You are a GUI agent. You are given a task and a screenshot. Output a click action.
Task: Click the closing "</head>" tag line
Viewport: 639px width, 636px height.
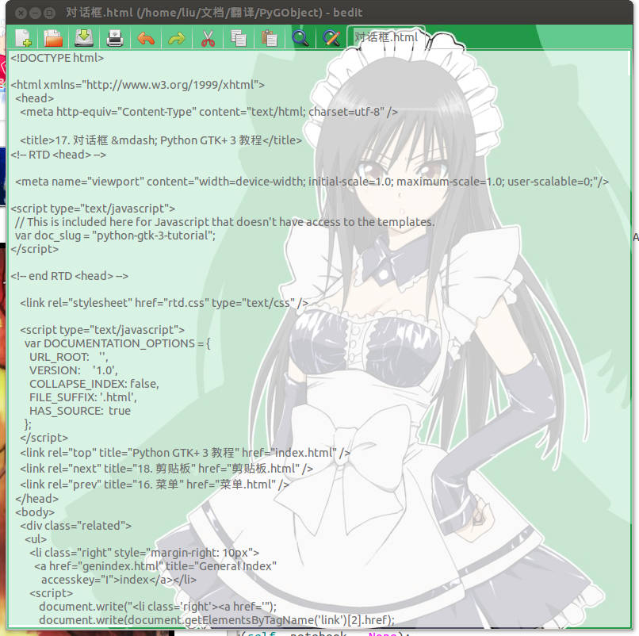(36, 499)
